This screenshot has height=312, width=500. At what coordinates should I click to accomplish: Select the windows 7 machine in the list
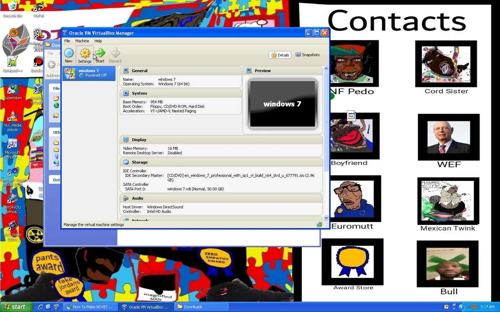(89, 73)
